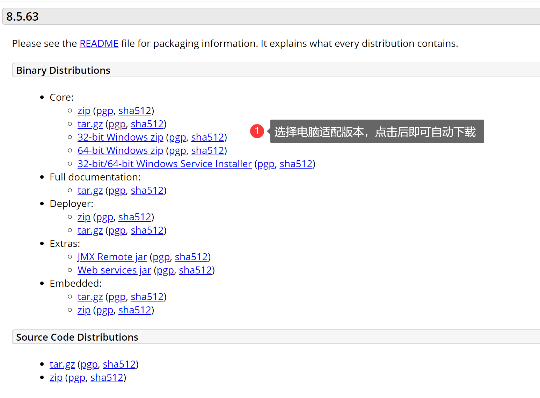Download the JMX Remote jar
The height and width of the screenshot is (398, 540).
coord(112,257)
